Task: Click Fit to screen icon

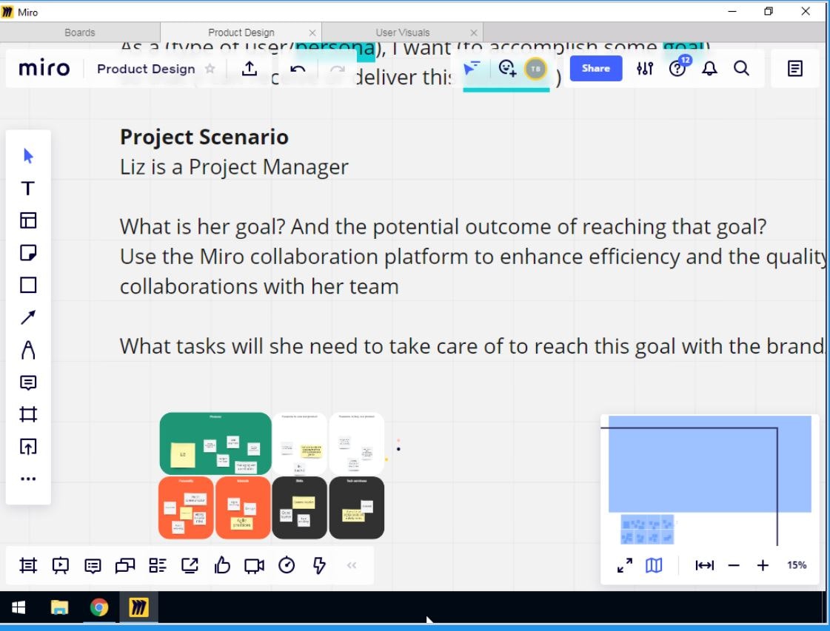Action: [704, 565]
